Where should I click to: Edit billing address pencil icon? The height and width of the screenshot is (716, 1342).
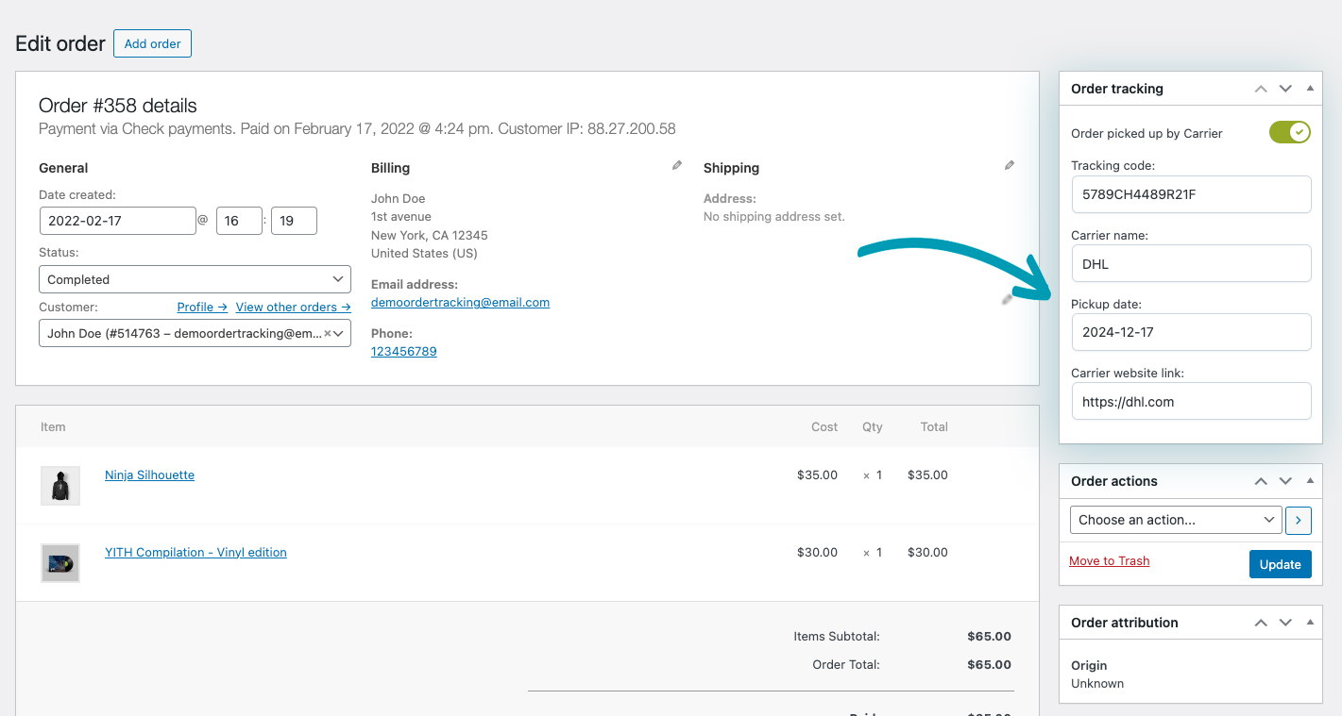click(677, 165)
